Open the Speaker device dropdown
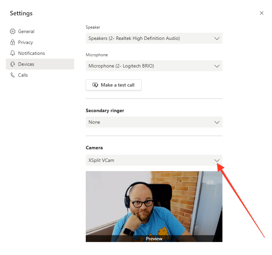This screenshot has width=272, height=255. (x=154, y=38)
